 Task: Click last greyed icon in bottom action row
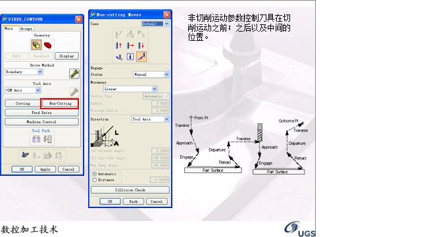59,155
